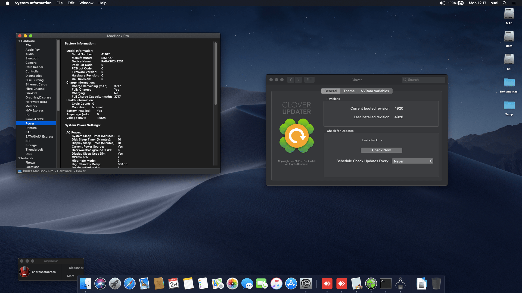Click the back arrow in the Clover window
The image size is (522, 293).
[x=291, y=79]
